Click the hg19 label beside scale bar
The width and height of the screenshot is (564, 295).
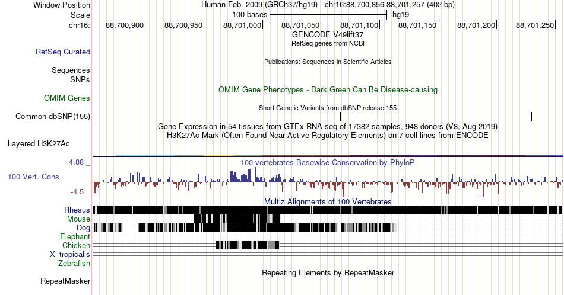coord(401,15)
